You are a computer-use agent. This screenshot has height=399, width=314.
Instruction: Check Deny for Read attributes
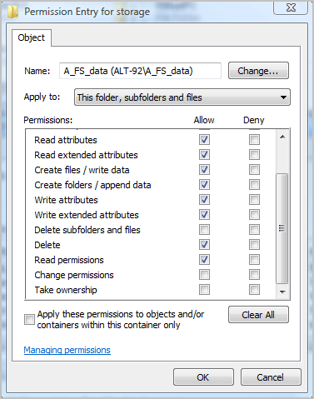254,139
